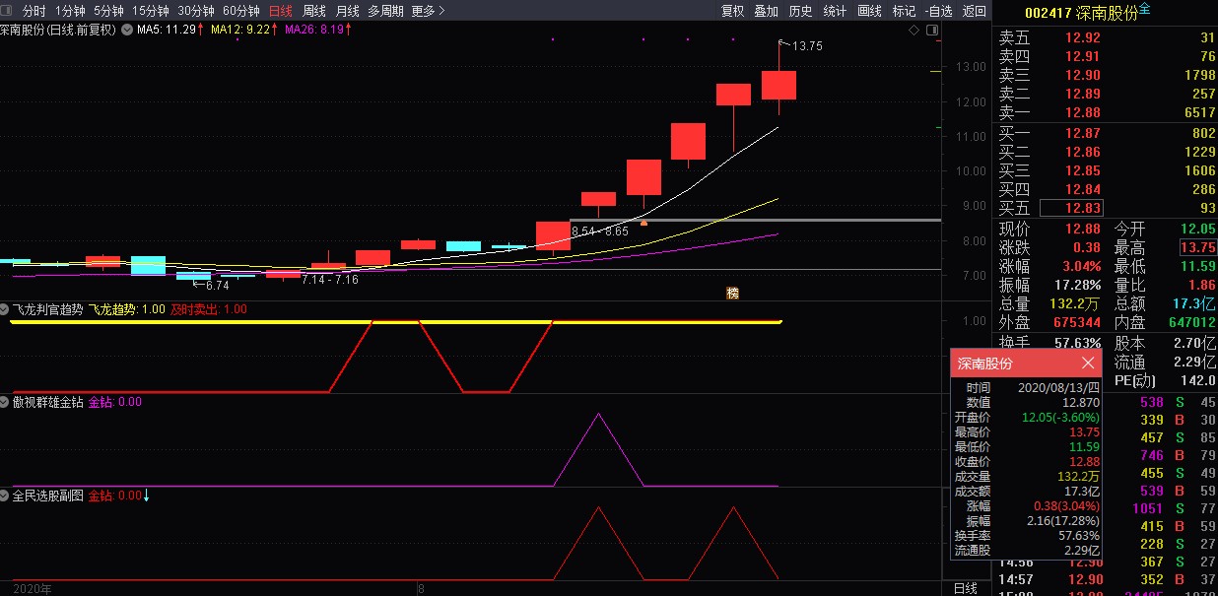Toggle the side panel icon beside the diamond
Screen dimensions: 1218x596
[933, 31]
